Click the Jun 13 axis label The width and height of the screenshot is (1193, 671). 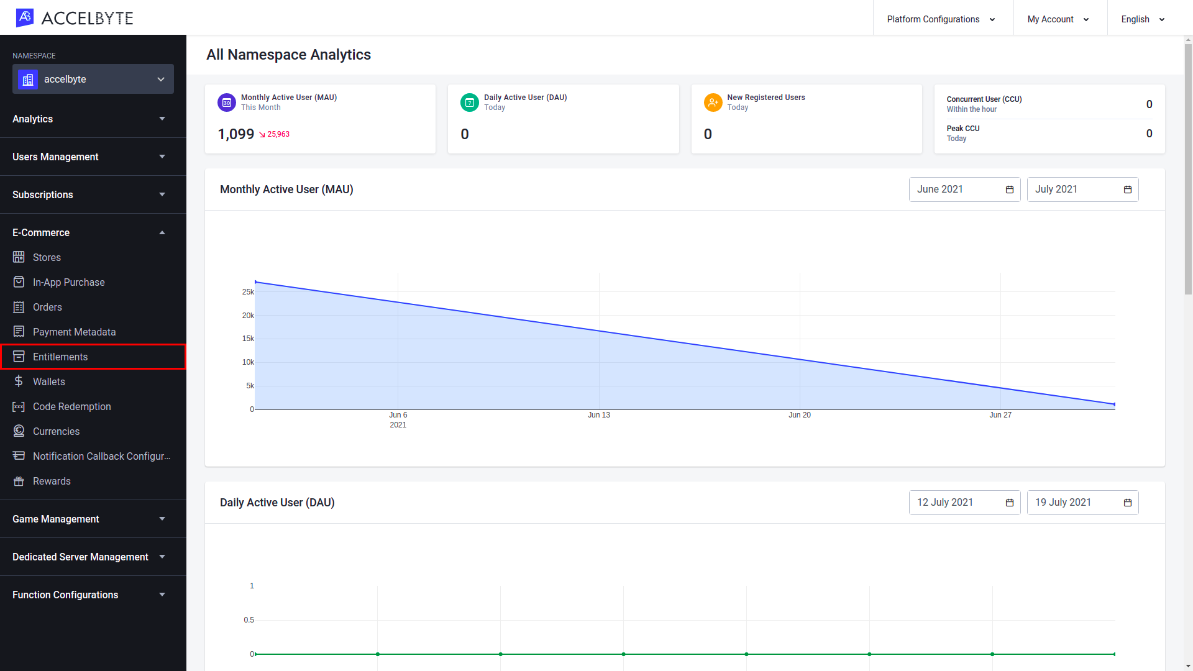(x=599, y=415)
